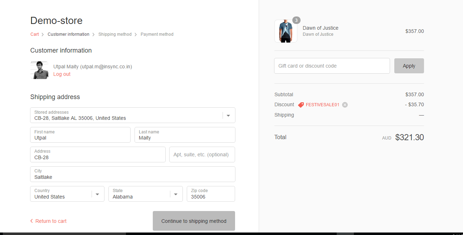Viewport: 463px width, 235px height.
Task: Click the $321.30 total amount
Action: (x=410, y=137)
